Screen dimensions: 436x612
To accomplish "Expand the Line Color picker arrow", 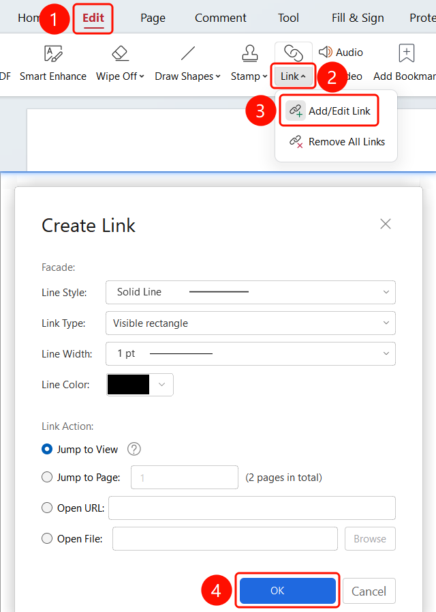I will (161, 385).
